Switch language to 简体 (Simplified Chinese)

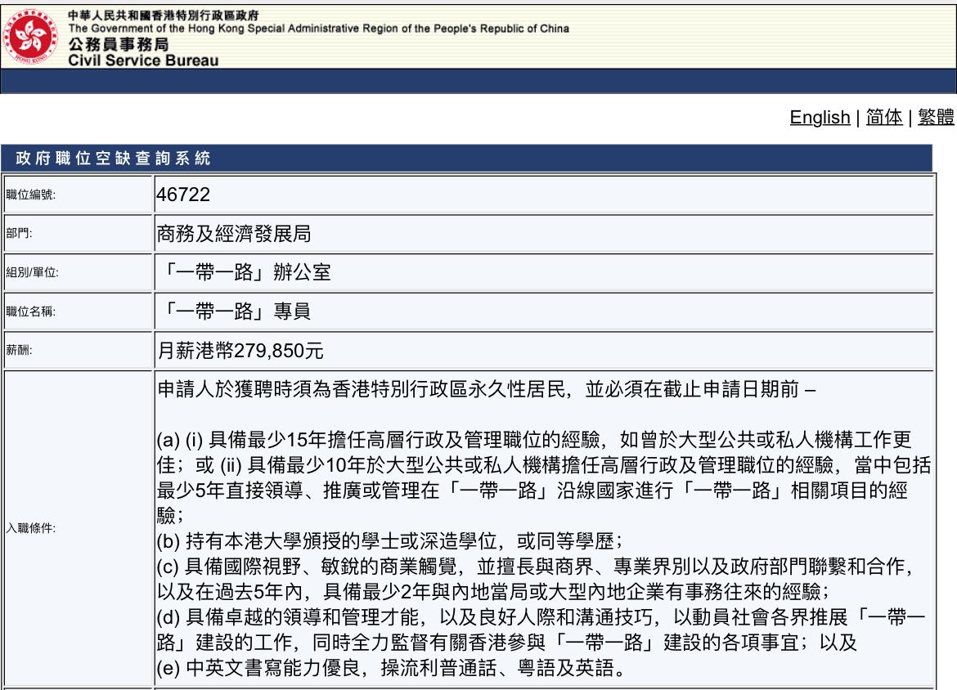883,117
